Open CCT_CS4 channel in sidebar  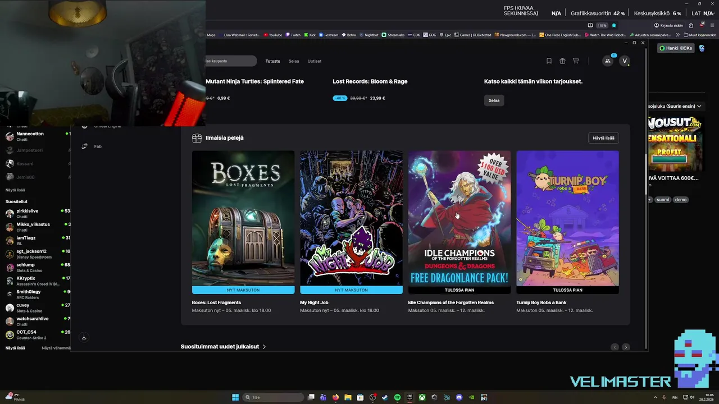coord(37,334)
